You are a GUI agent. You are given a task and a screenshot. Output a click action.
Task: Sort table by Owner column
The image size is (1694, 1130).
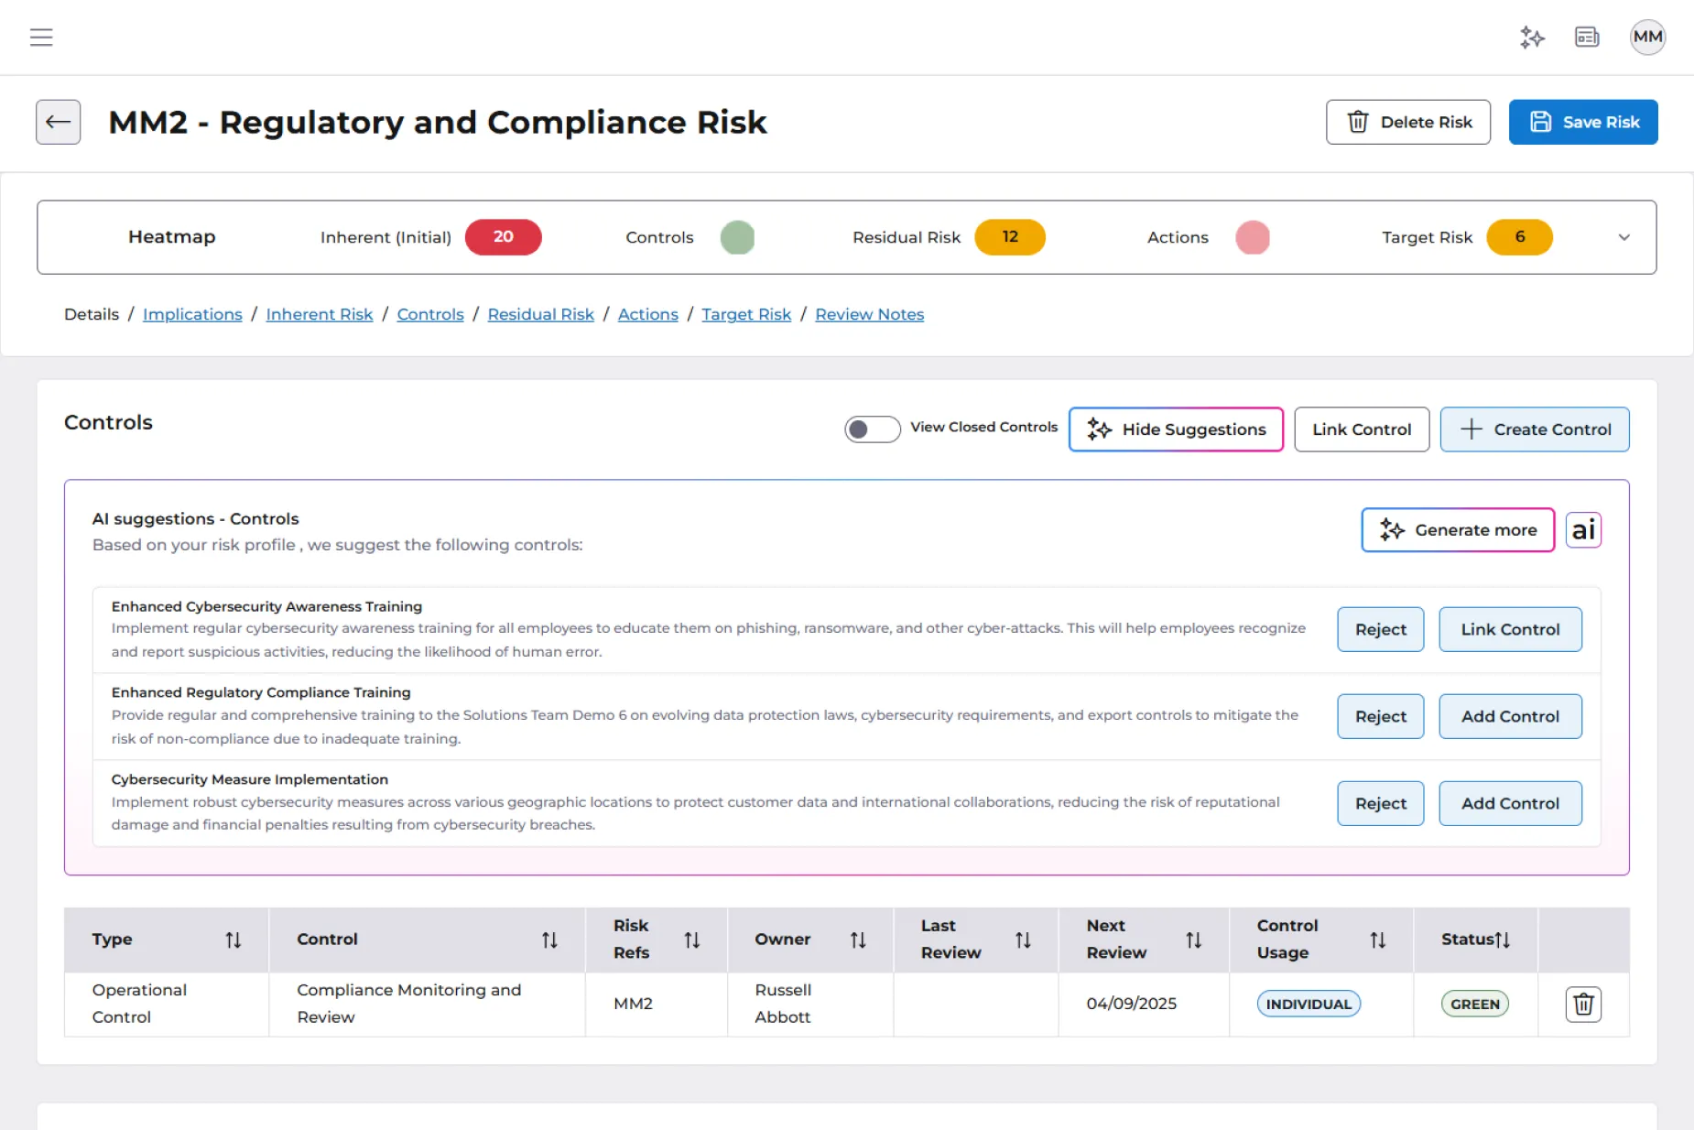858,940
